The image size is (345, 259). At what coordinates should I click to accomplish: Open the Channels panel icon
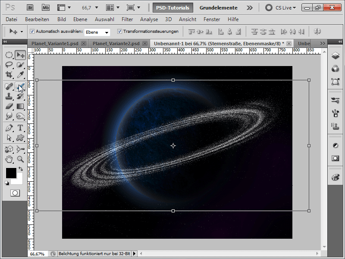336,69
